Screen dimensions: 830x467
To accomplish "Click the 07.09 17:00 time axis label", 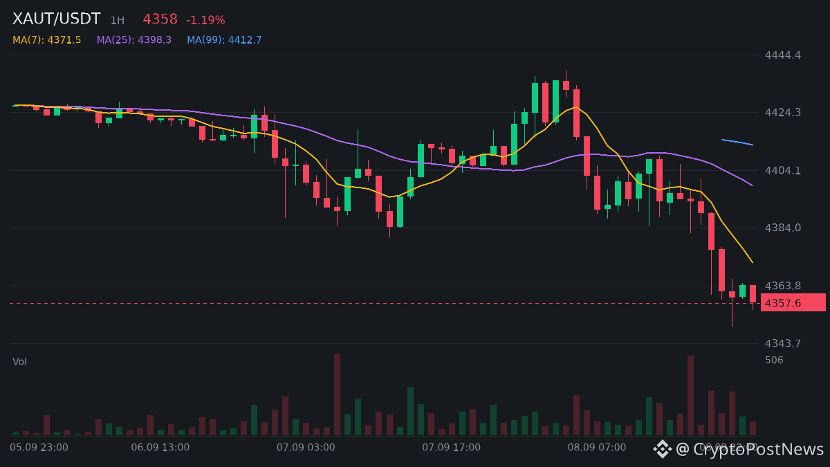I will [451, 447].
